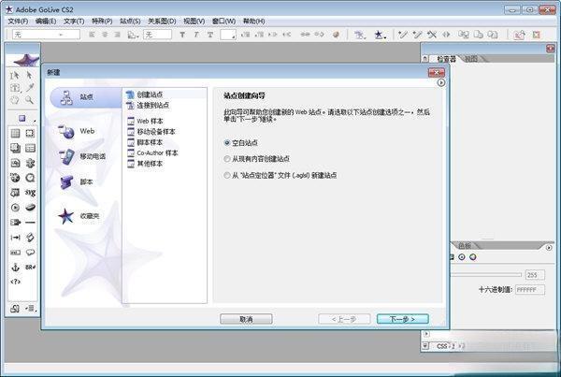Screen dimensions: 561x377
Task: Open the objects palette category dropdown square
Action: [22, 118]
